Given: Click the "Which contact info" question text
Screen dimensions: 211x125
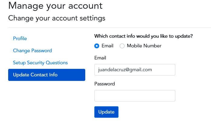Looking at the screenshot, I should [144, 36].
